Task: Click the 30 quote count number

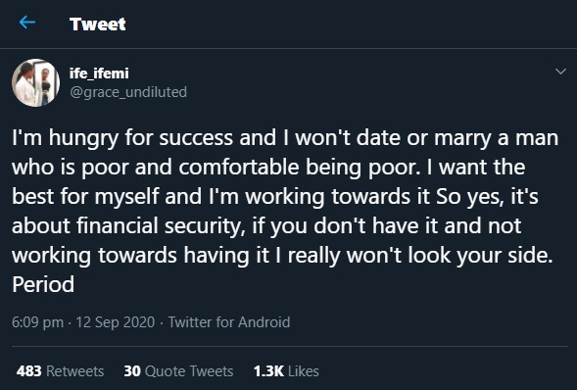Action: coord(132,370)
